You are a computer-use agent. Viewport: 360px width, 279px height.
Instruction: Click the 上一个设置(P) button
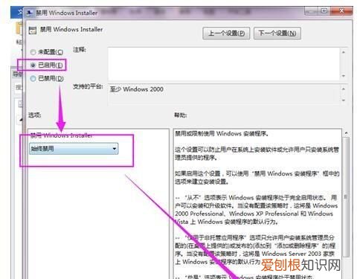226,33
